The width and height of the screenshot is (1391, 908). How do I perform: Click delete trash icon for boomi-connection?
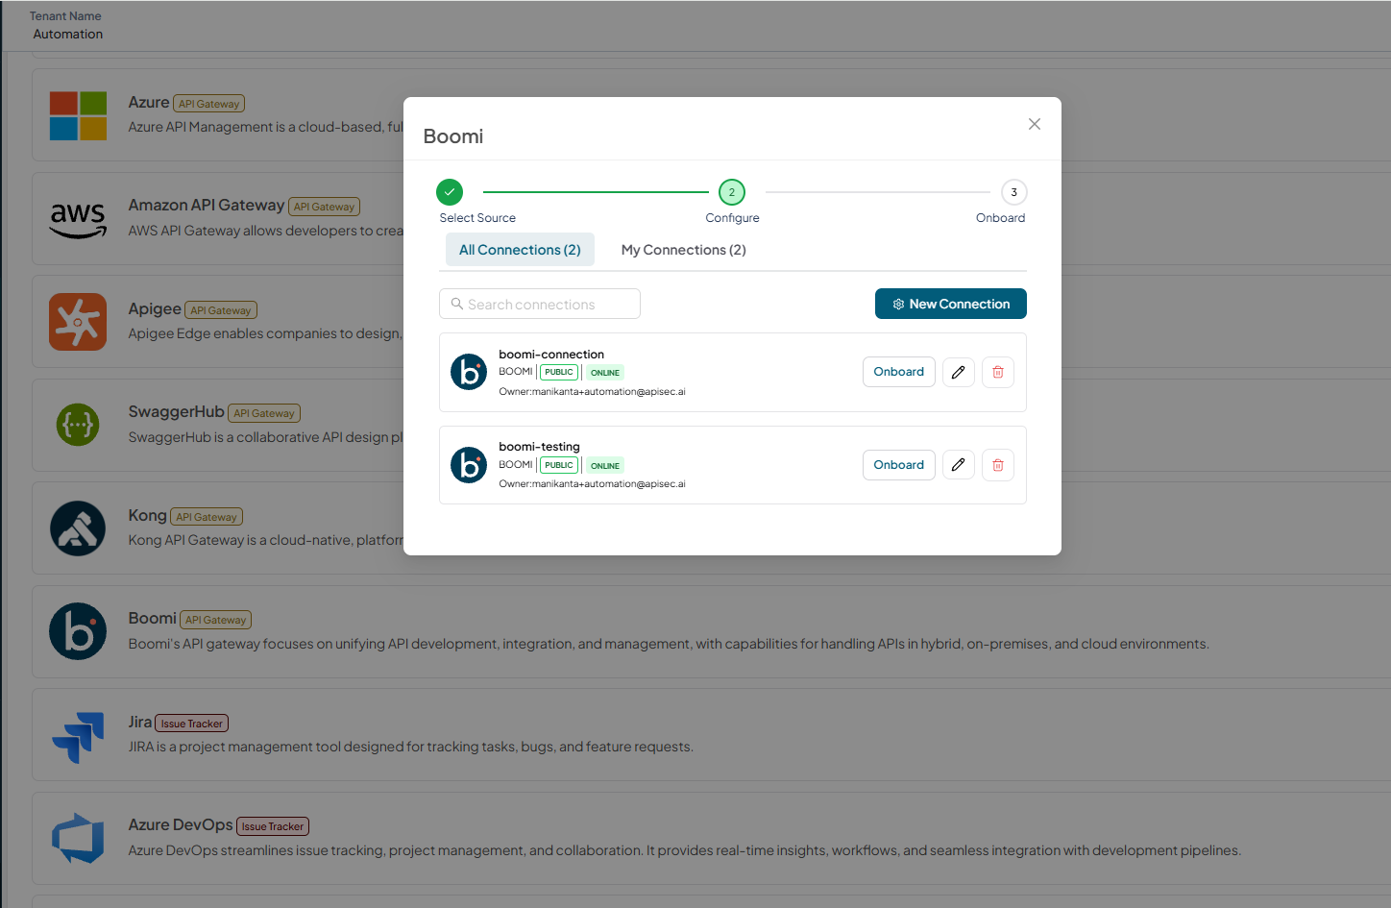(998, 372)
